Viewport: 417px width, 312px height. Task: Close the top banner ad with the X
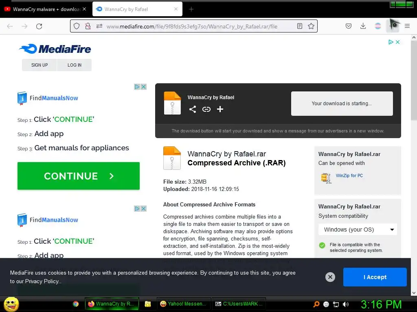point(397,42)
